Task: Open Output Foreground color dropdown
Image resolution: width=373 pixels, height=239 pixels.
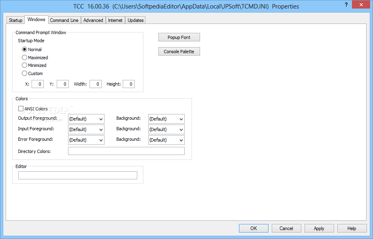Action: 86,119
